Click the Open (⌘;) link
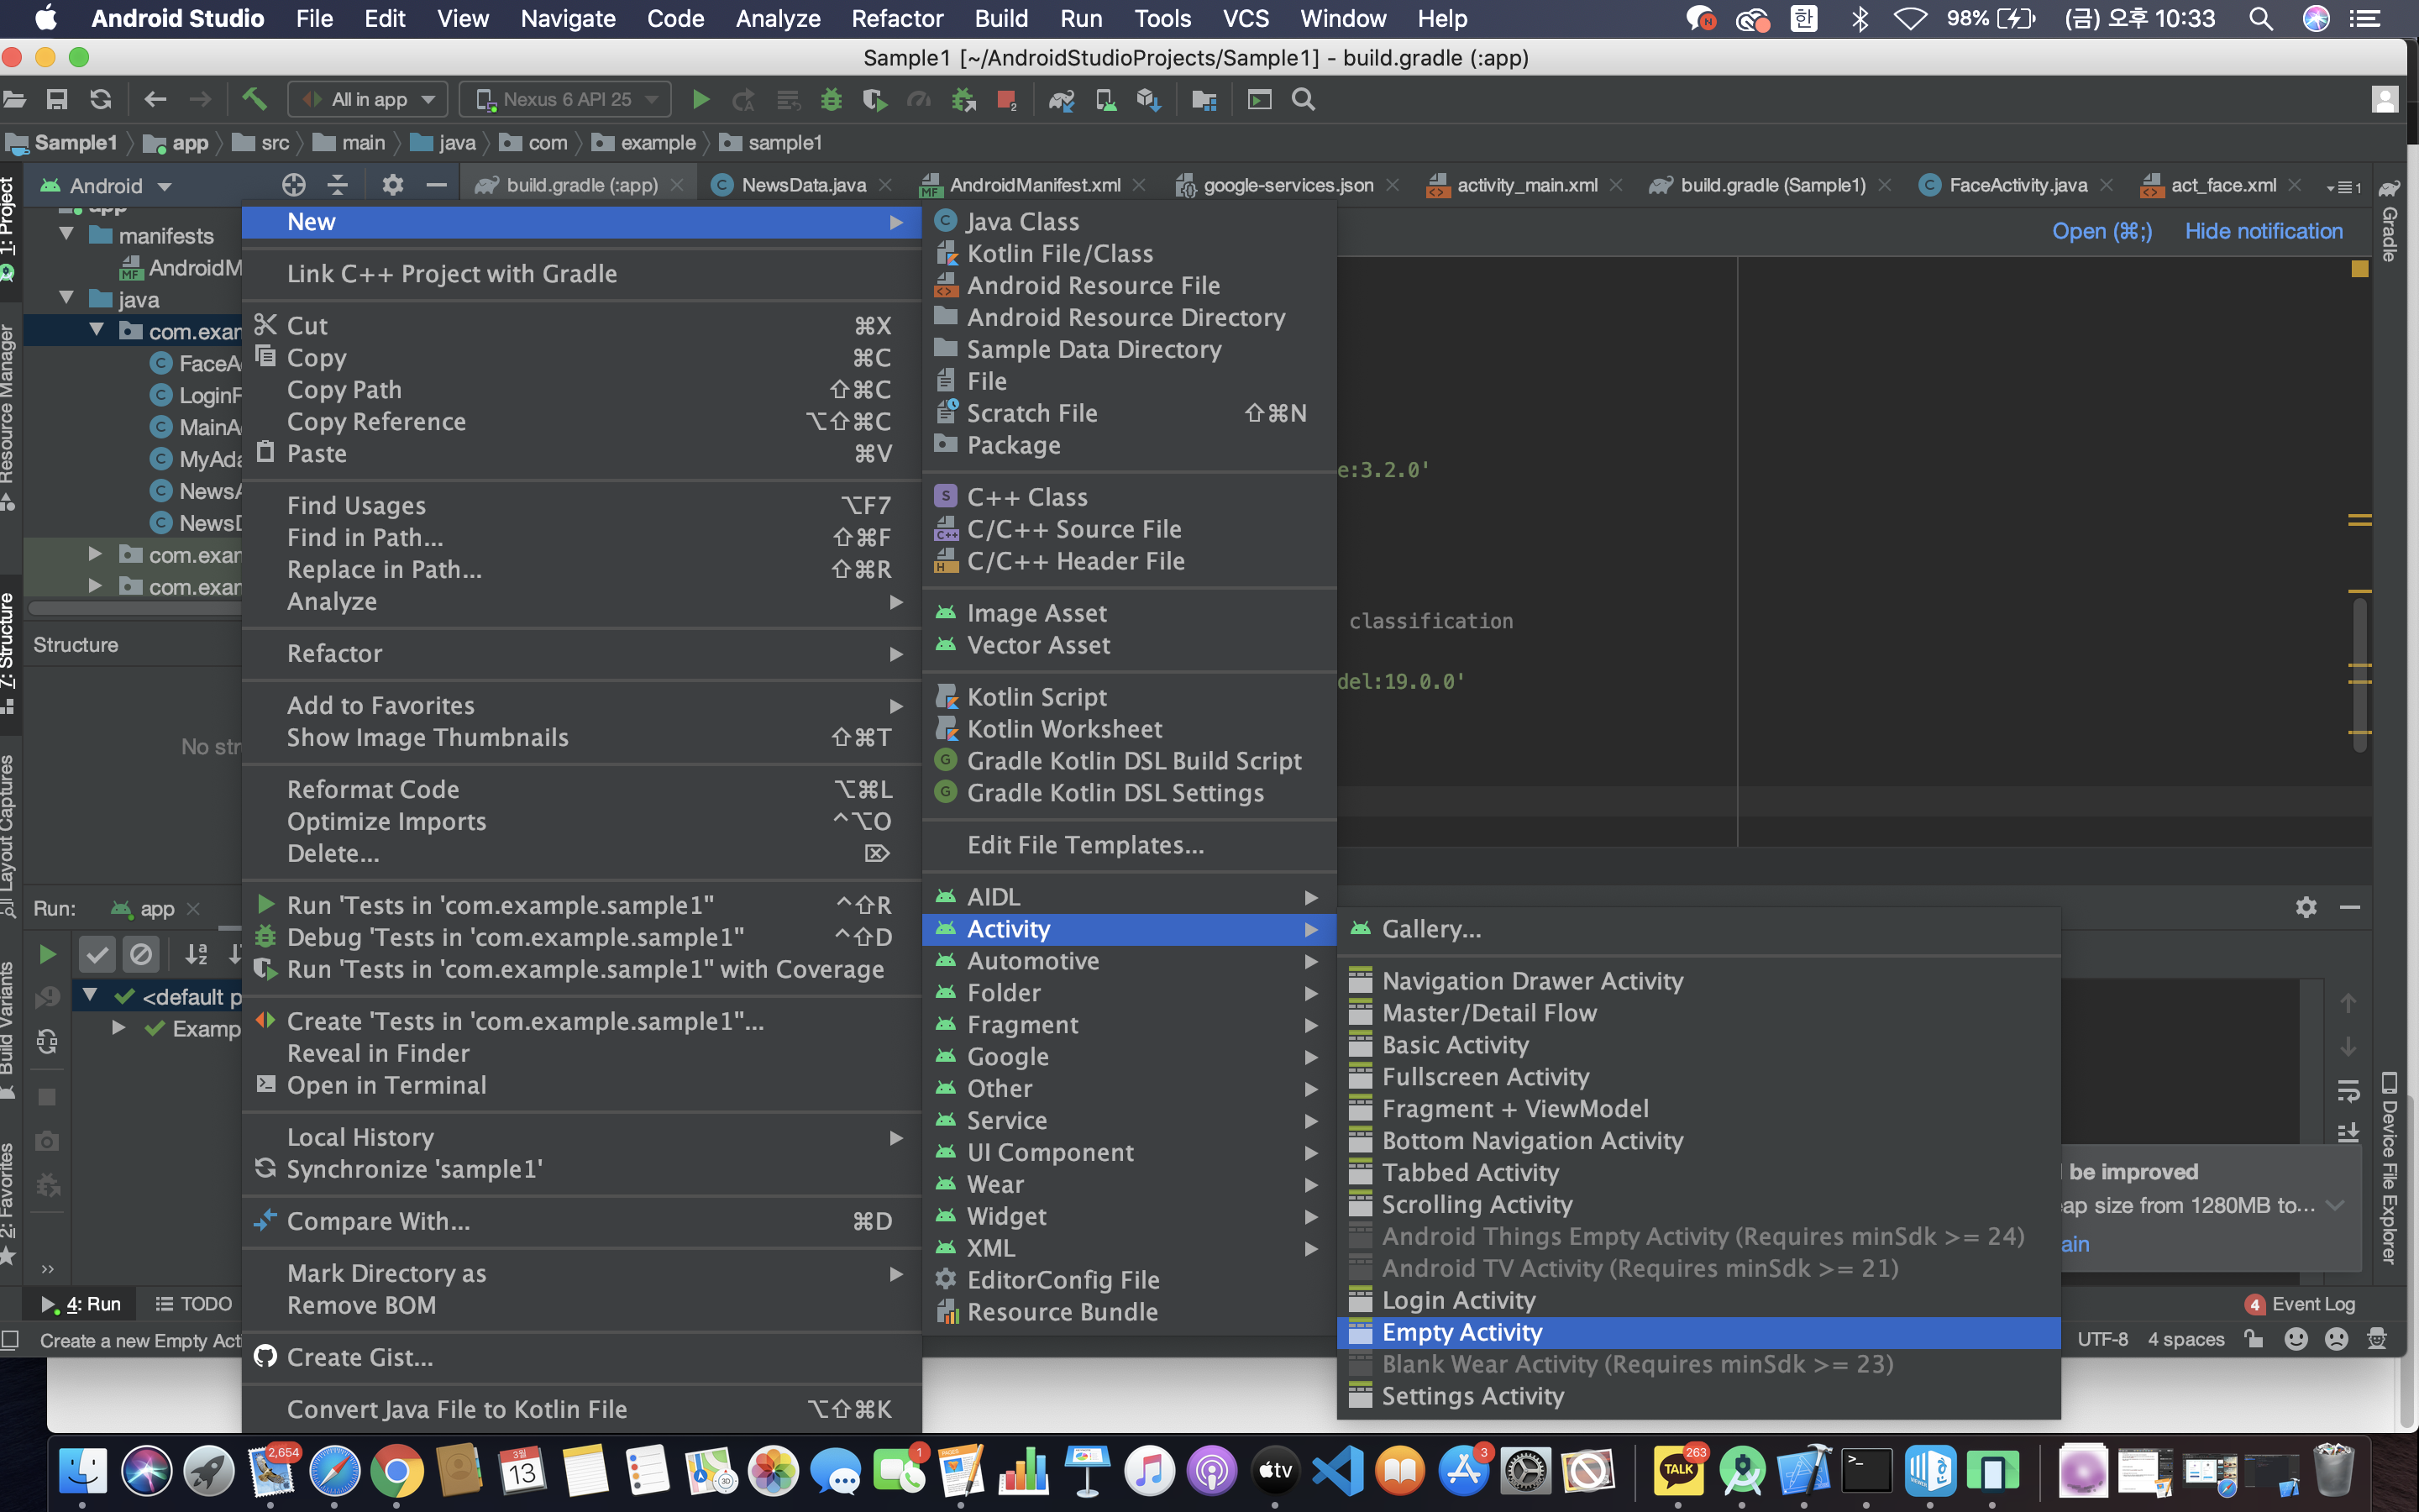2419x1512 pixels. 2102,231
